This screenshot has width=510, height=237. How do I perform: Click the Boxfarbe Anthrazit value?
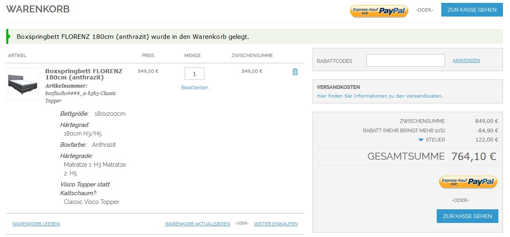click(104, 145)
